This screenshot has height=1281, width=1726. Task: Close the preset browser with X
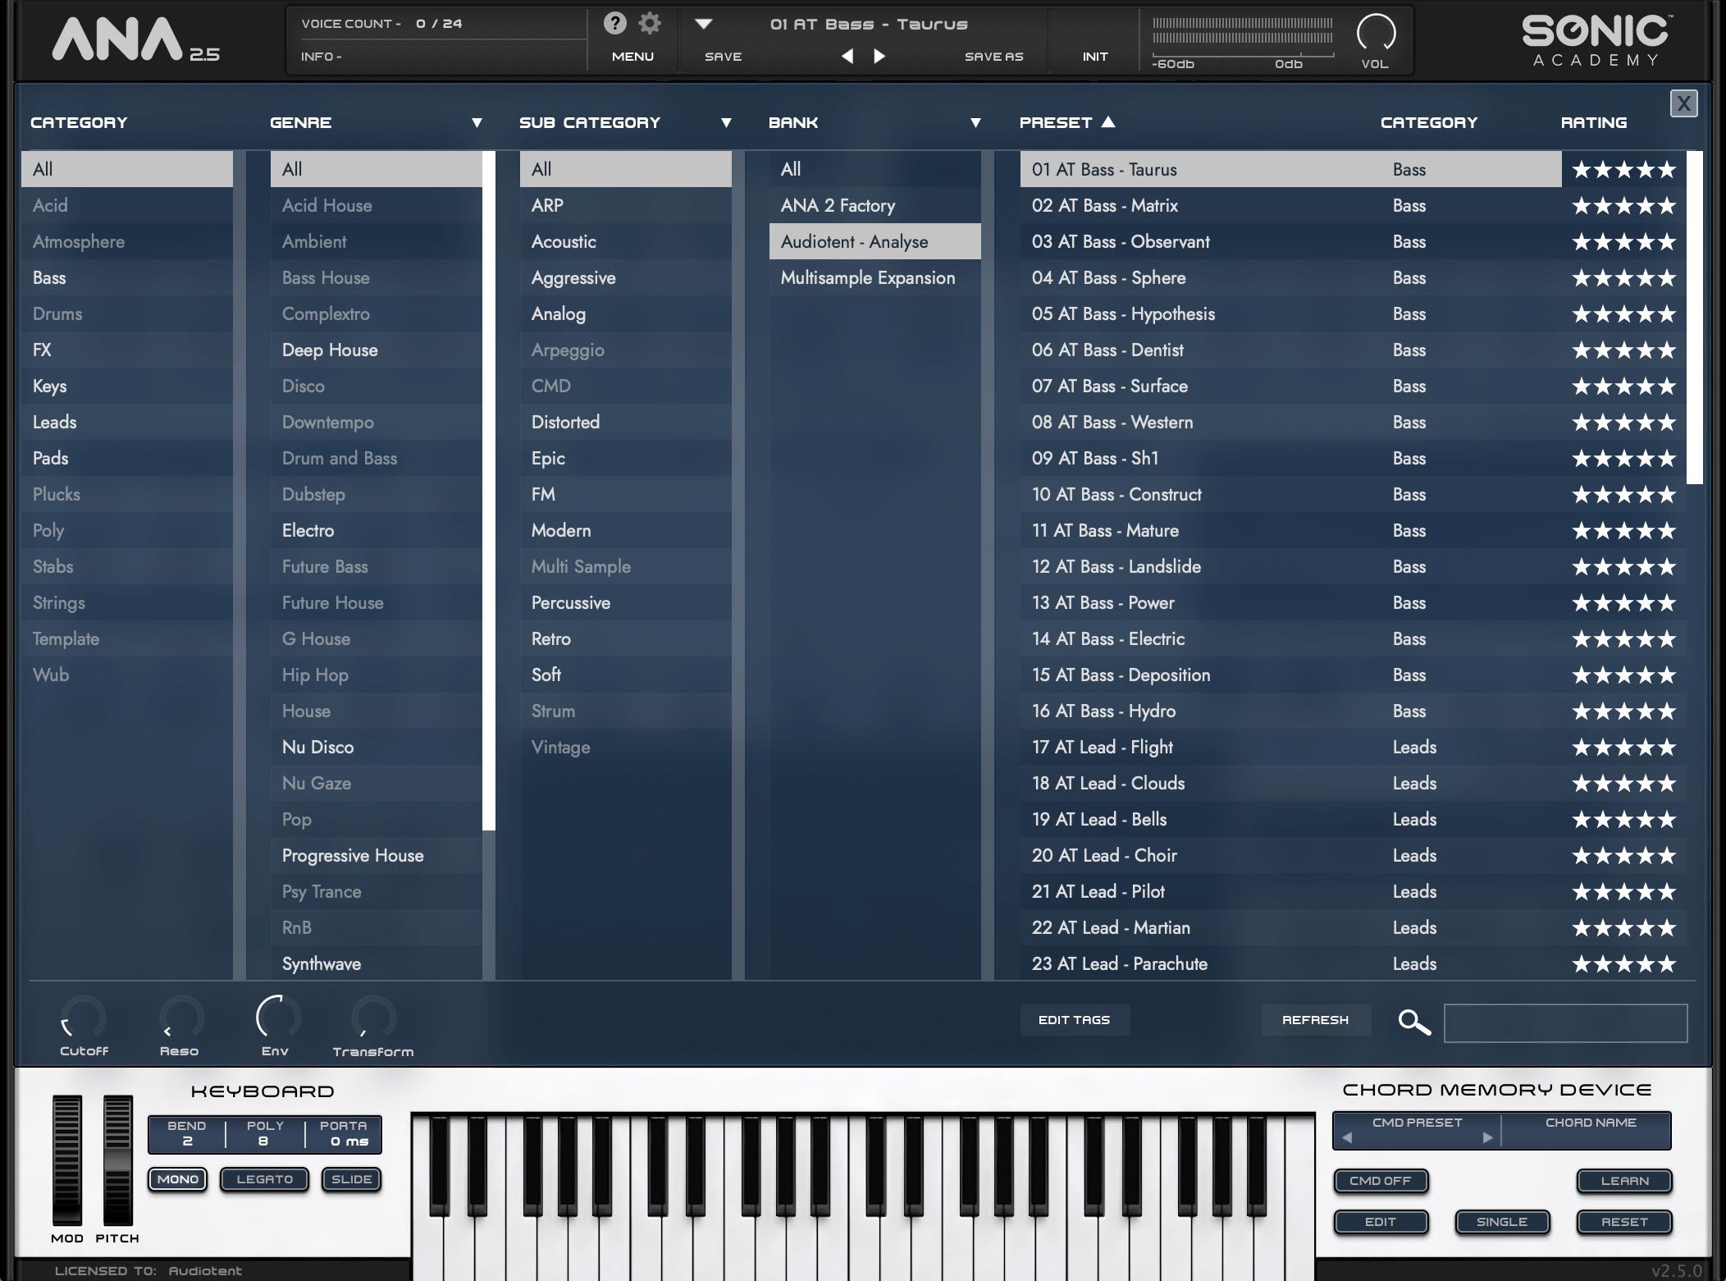(x=1683, y=103)
